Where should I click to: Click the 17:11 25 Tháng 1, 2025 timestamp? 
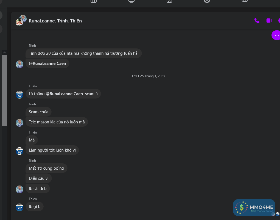[x=148, y=76]
